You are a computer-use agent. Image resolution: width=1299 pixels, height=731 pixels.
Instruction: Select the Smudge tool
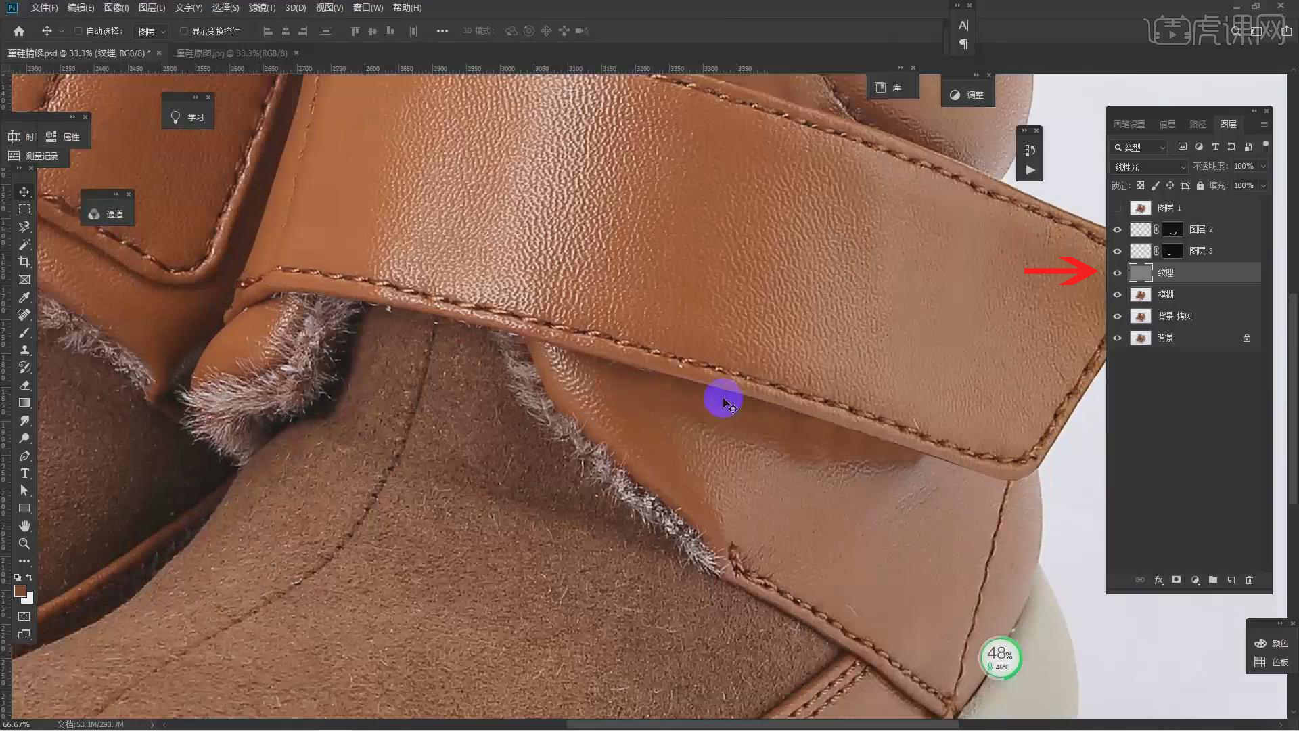click(24, 420)
